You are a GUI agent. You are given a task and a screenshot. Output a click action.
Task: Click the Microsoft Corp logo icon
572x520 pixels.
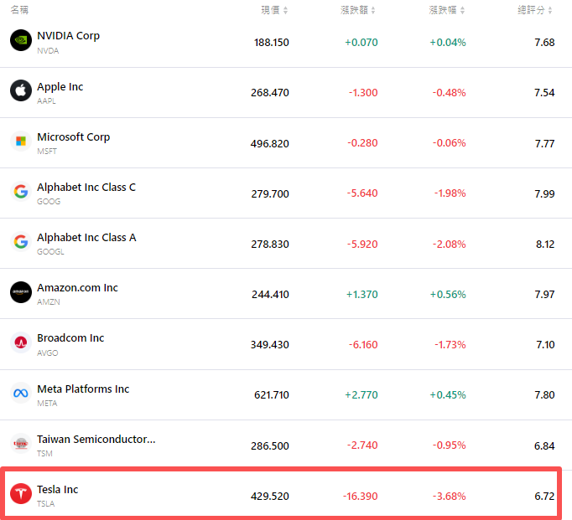(x=21, y=142)
